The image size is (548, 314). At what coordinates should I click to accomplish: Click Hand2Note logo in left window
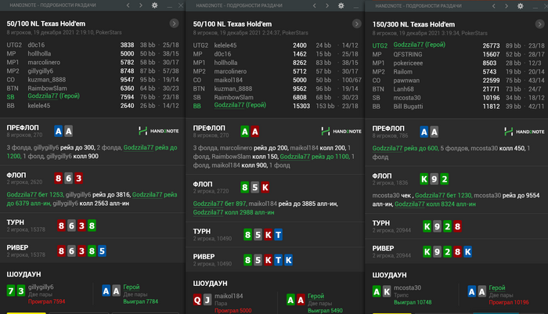coord(158,131)
